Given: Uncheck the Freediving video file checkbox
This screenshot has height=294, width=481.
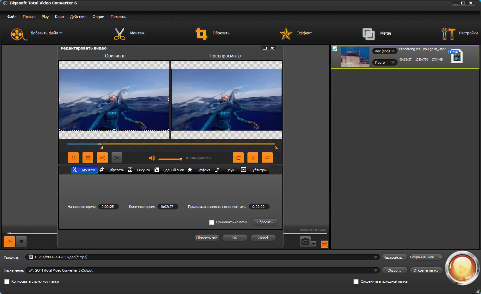Looking at the screenshot, I should 335,49.
